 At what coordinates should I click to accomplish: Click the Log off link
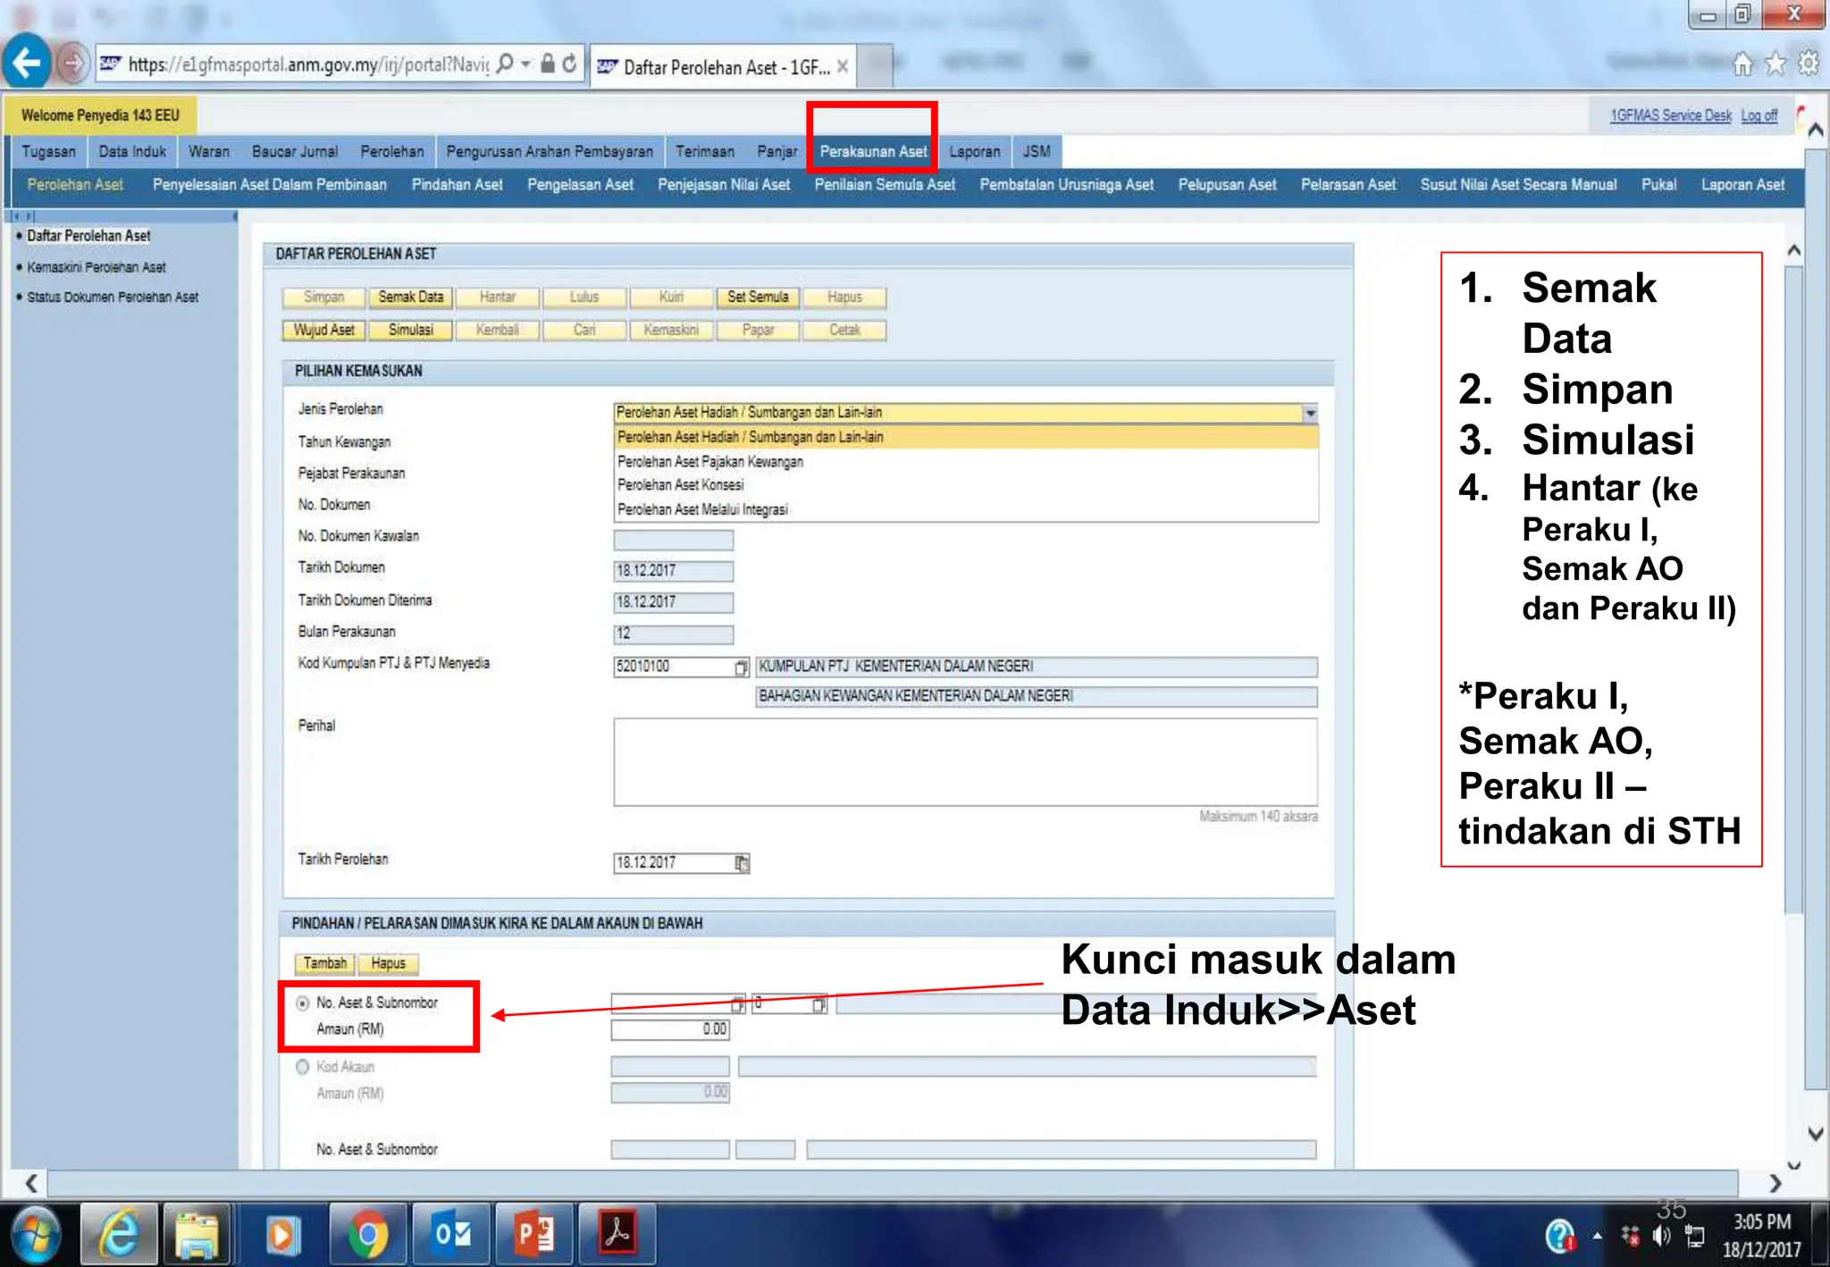point(1759,115)
